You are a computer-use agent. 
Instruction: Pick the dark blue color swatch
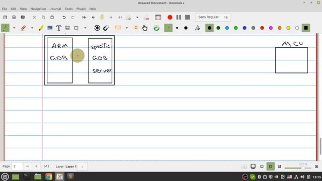tap(245, 28)
